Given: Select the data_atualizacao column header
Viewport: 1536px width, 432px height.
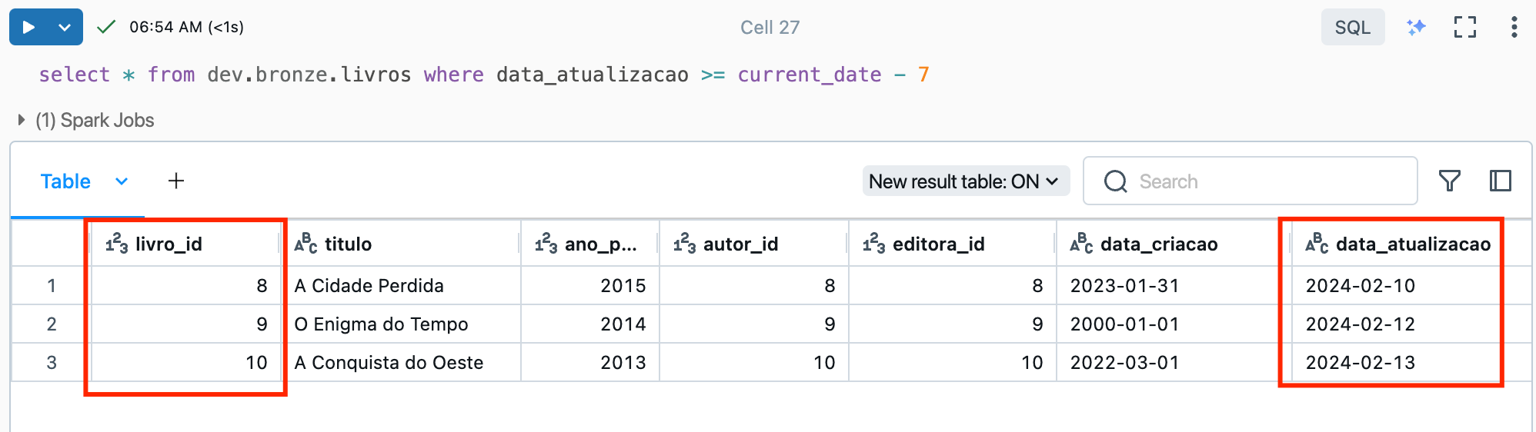Looking at the screenshot, I should coord(1397,244).
